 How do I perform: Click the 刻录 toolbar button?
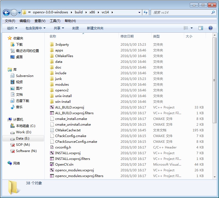(x=76, y=28)
